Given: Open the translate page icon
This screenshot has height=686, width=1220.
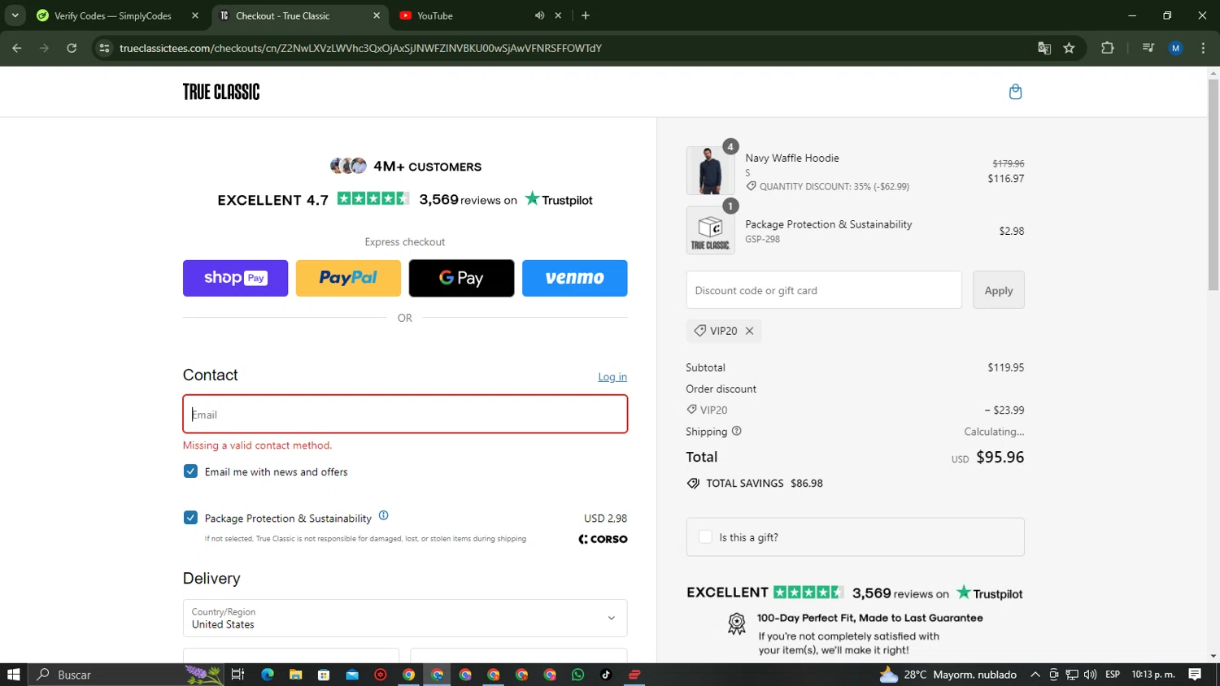Looking at the screenshot, I should [x=1044, y=48].
